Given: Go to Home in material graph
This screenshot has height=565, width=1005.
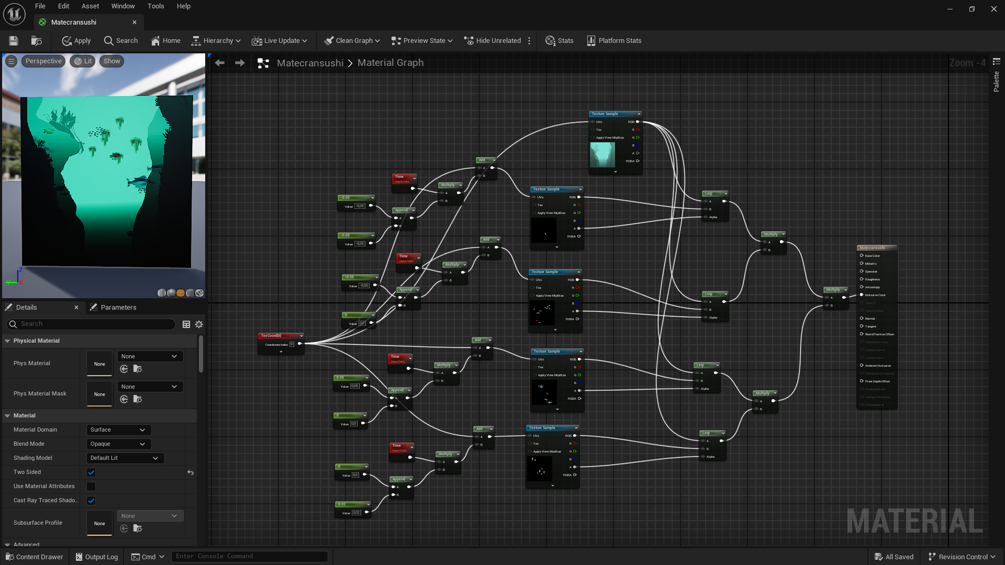Looking at the screenshot, I should point(165,41).
